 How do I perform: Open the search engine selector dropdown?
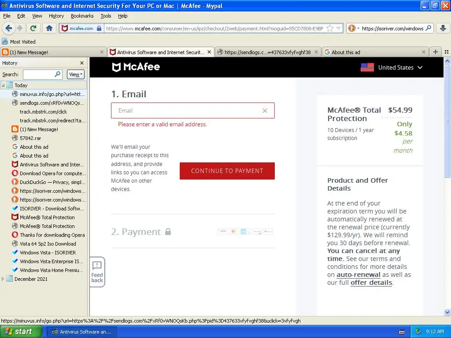(354, 28)
